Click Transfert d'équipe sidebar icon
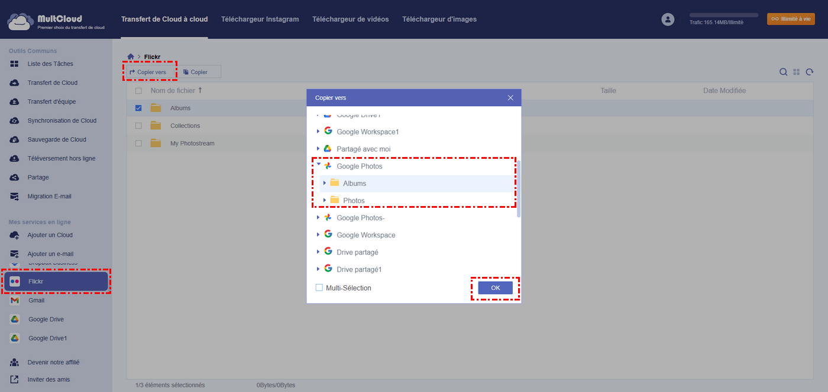Viewport: 828px width, 392px height. (x=15, y=102)
